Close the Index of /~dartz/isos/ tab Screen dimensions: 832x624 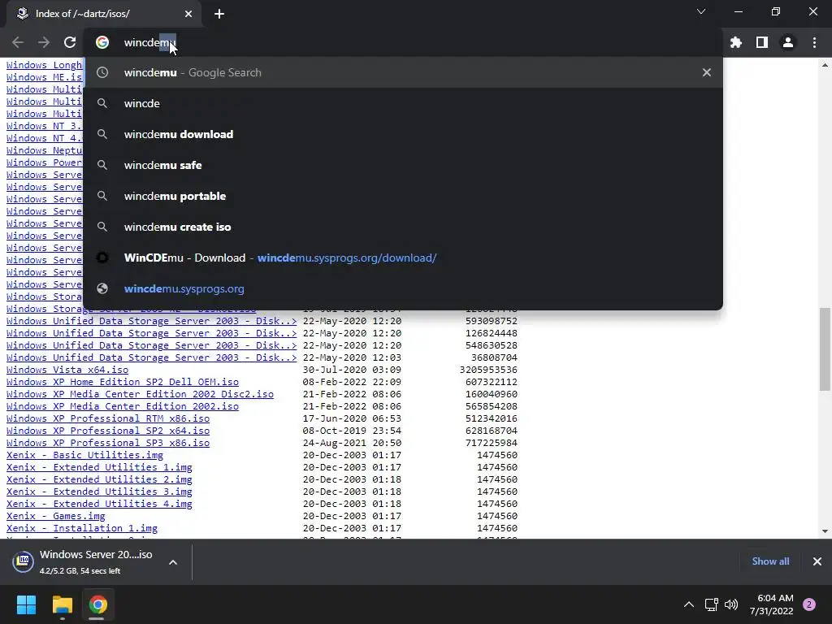pyautogui.click(x=188, y=14)
